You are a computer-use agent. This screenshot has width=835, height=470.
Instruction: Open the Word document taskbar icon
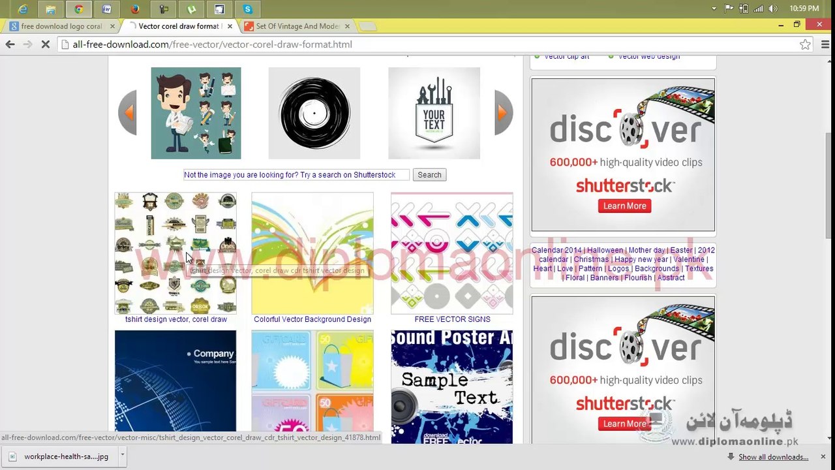click(107, 9)
